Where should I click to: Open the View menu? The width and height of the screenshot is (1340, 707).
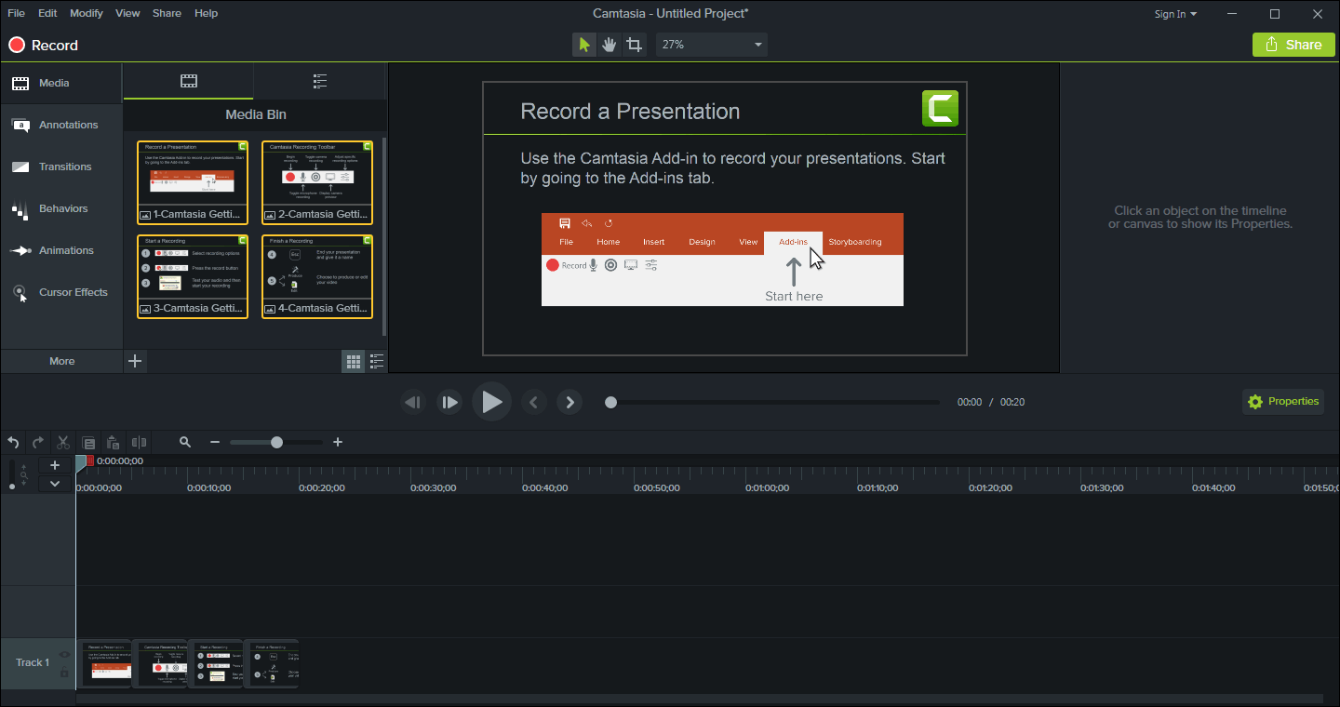pos(127,13)
